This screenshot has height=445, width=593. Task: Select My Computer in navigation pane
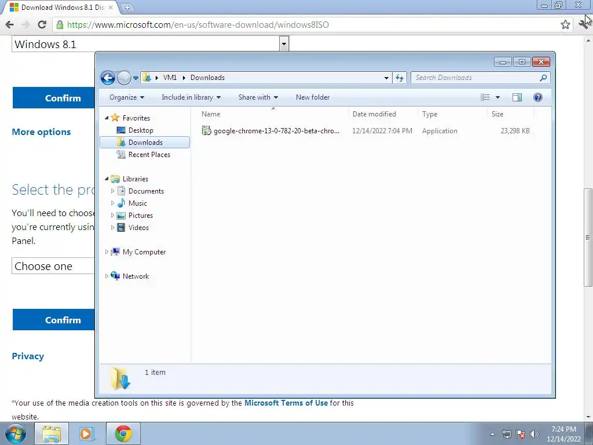(x=144, y=251)
